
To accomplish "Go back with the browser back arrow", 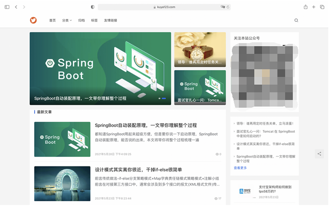I will [16, 7].
